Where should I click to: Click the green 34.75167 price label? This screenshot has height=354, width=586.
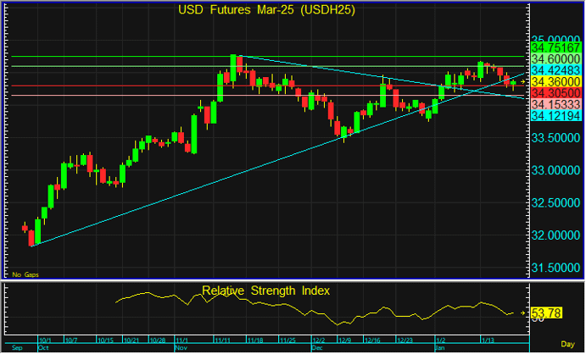coord(555,48)
